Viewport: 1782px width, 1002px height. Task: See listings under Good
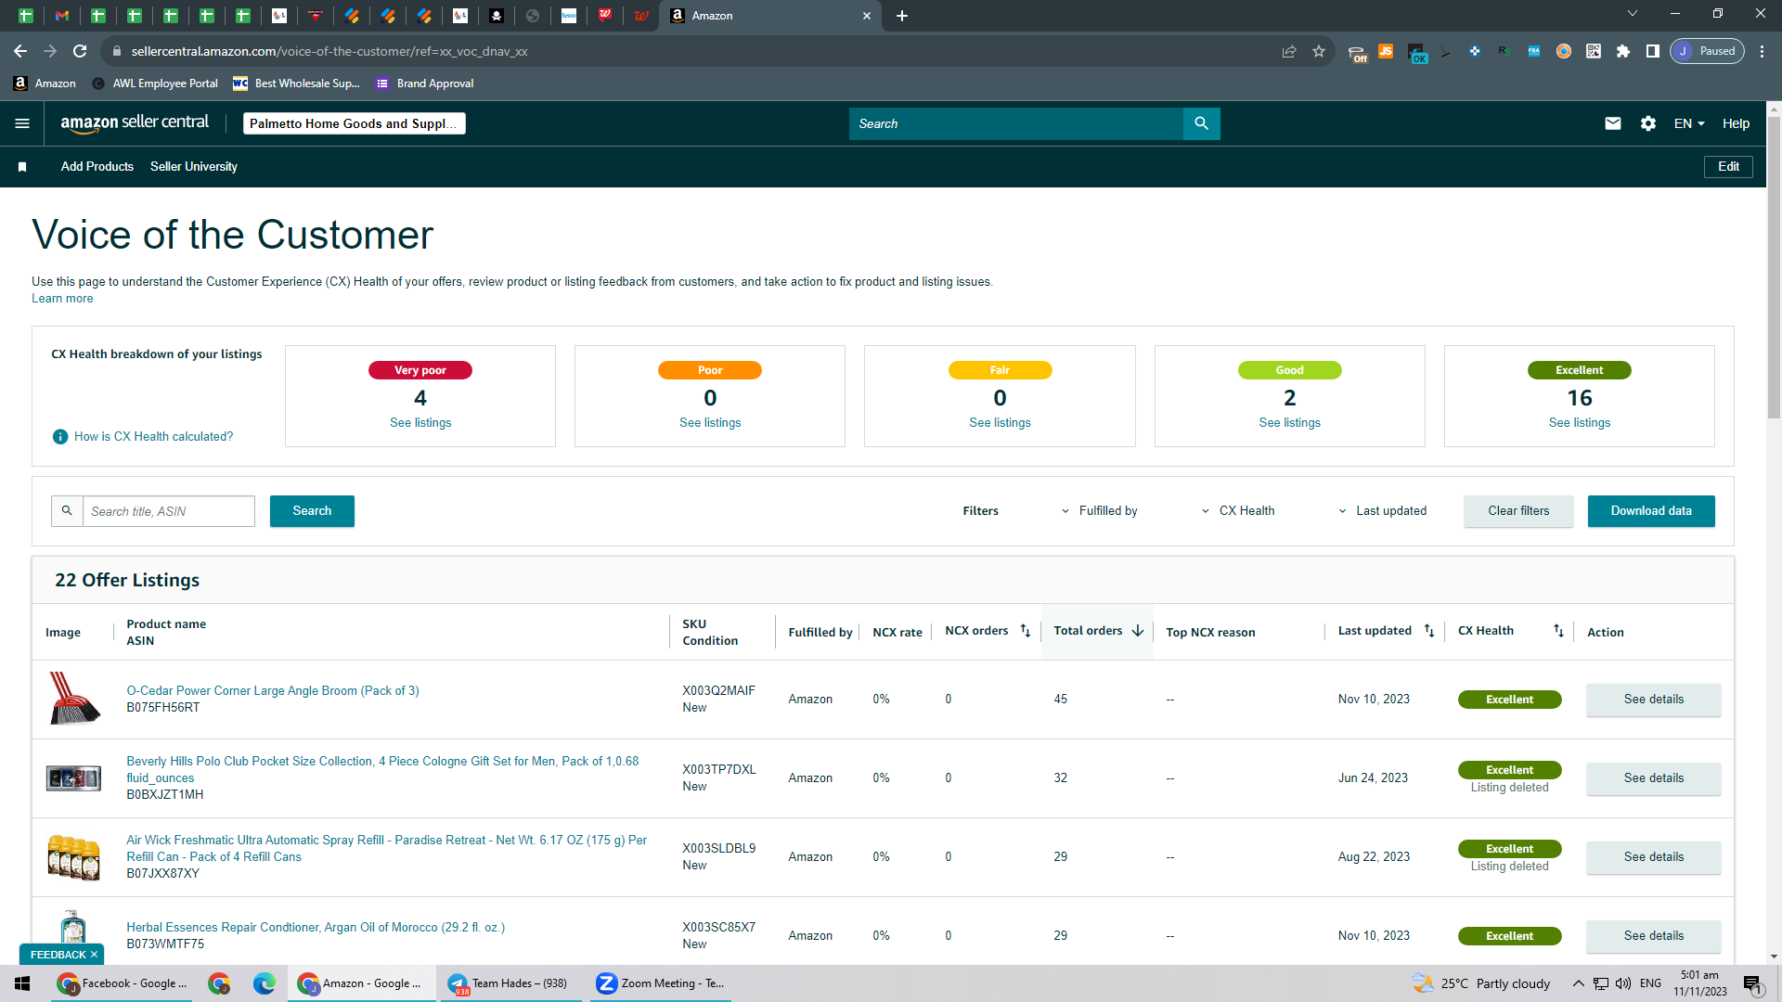[1289, 423]
